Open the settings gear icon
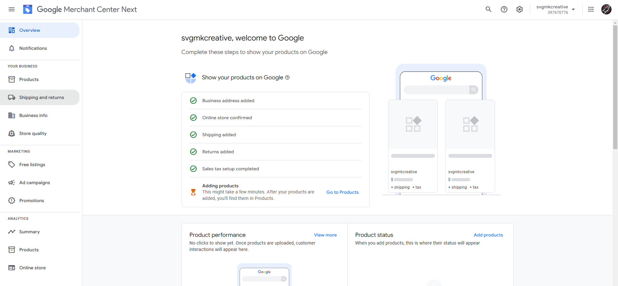The image size is (618, 286). pyautogui.click(x=519, y=9)
